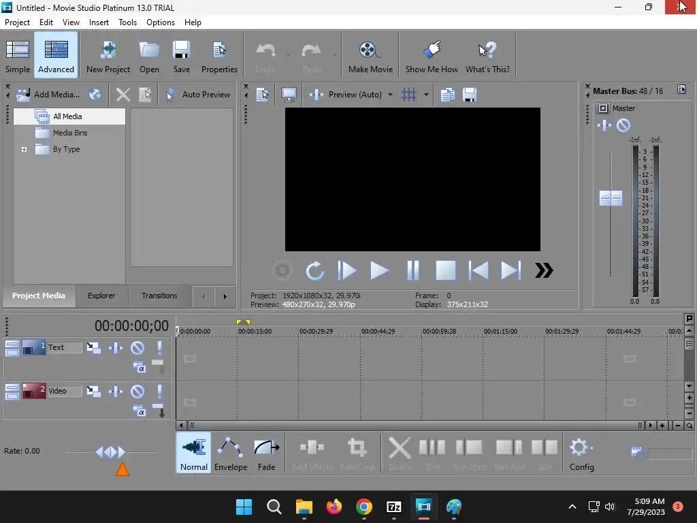The height and width of the screenshot is (523, 697).
Task: Toggle compositing mode on Text track
Action: click(x=139, y=368)
